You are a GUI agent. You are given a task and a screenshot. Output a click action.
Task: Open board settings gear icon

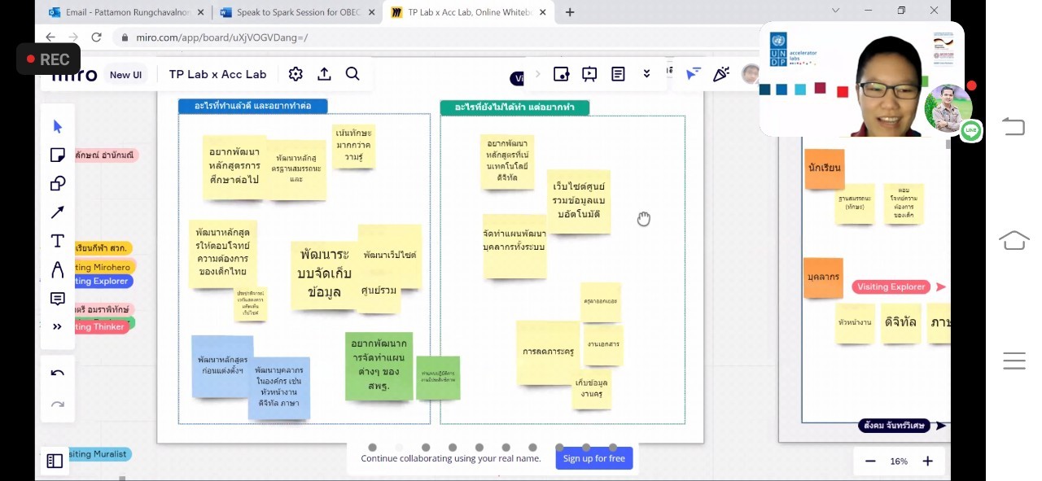296,74
